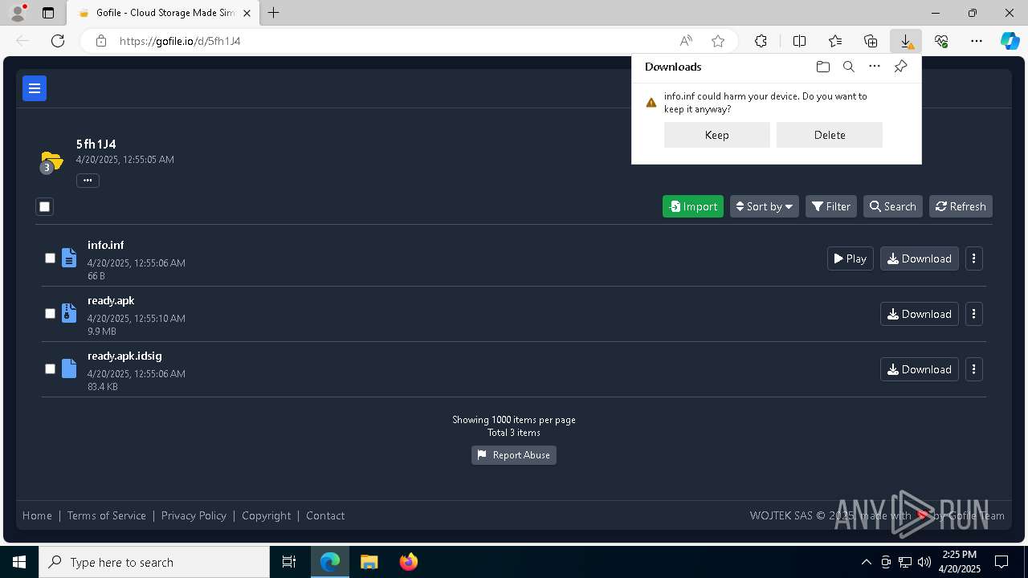This screenshot has height=578, width=1028.
Task: View site information lock icon
Action: coord(101,41)
